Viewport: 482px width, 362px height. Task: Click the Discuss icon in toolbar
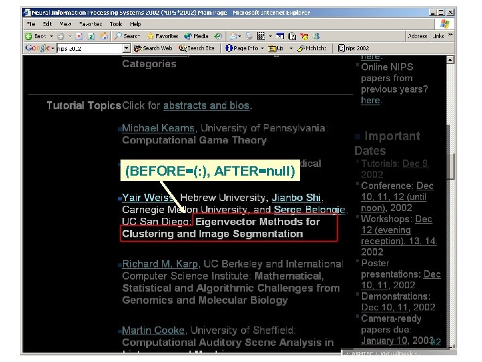280,36
